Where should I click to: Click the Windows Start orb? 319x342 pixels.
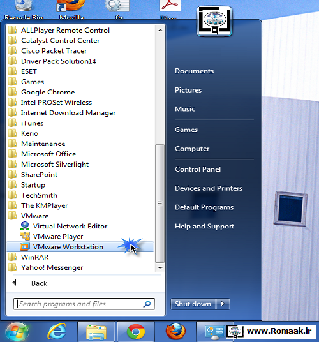click(x=17, y=332)
